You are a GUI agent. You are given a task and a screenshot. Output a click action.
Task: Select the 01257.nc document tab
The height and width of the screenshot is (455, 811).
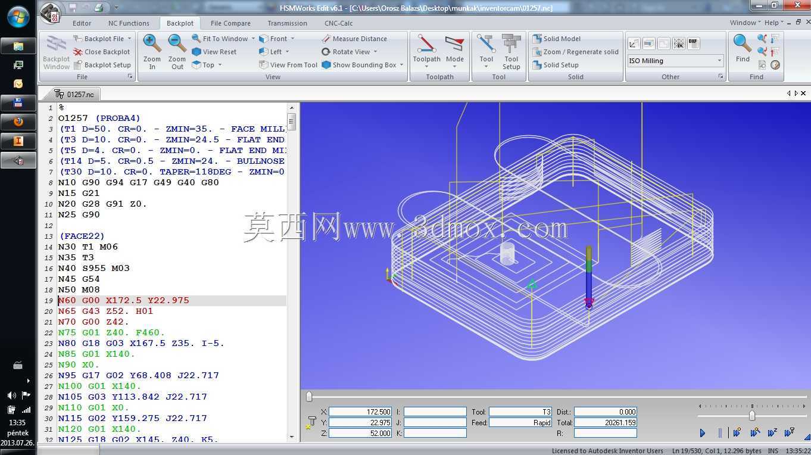[x=76, y=94]
